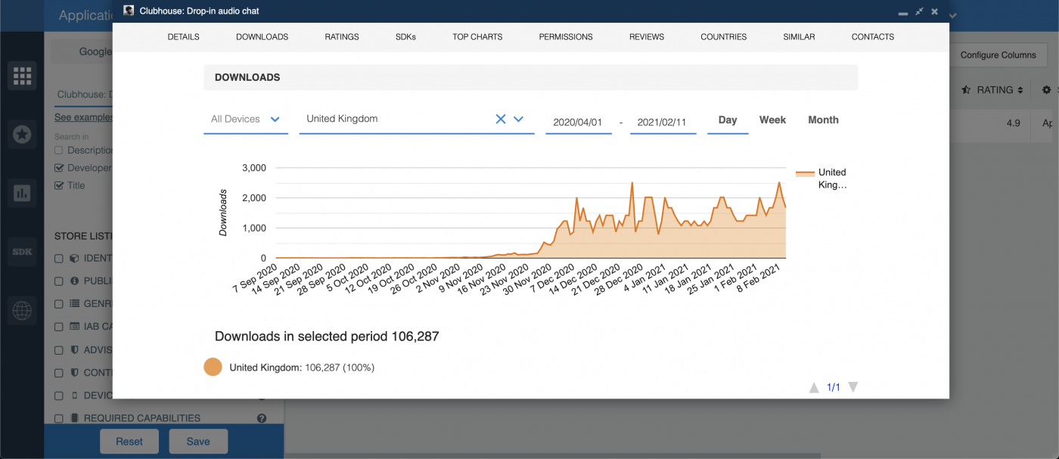The image size is (1059, 459).
Task: Switch to the REVIEWS tab
Action: tap(646, 36)
